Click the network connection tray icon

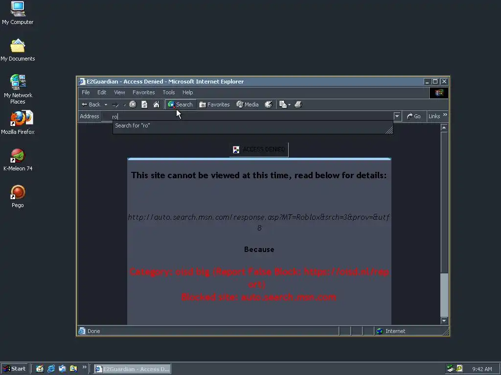pos(451,369)
